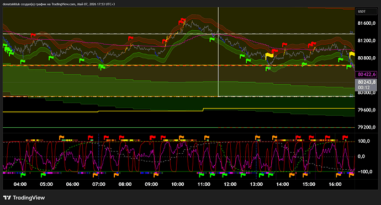Click the oscillator 0,0 scale label

(361, 157)
